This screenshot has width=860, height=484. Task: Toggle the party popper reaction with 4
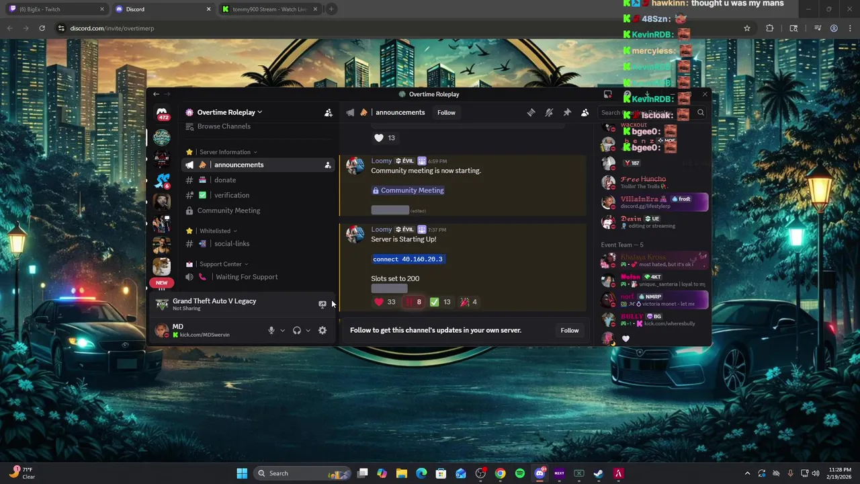(468, 302)
